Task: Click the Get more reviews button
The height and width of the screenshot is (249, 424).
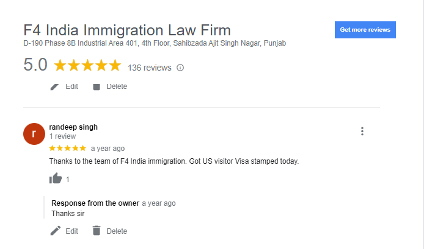Action: tap(365, 30)
